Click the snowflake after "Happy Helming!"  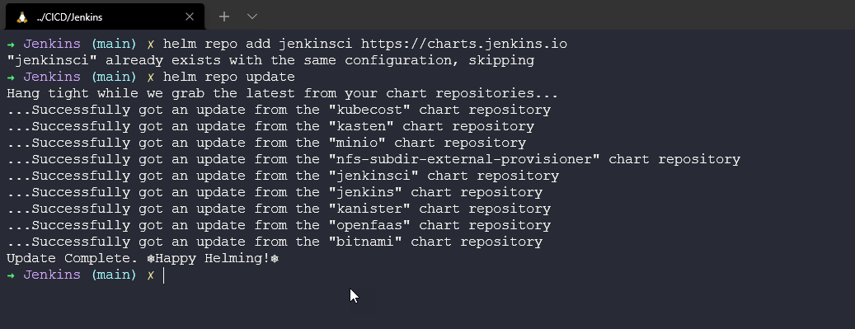pos(275,259)
